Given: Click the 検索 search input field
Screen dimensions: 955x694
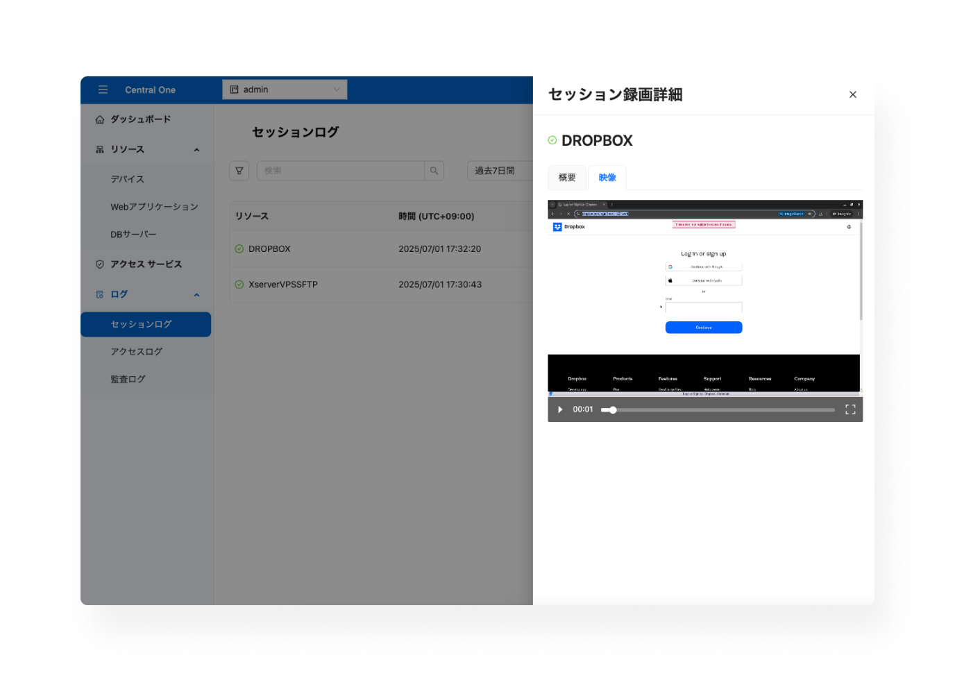Looking at the screenshot, I should tap(340, 171).
